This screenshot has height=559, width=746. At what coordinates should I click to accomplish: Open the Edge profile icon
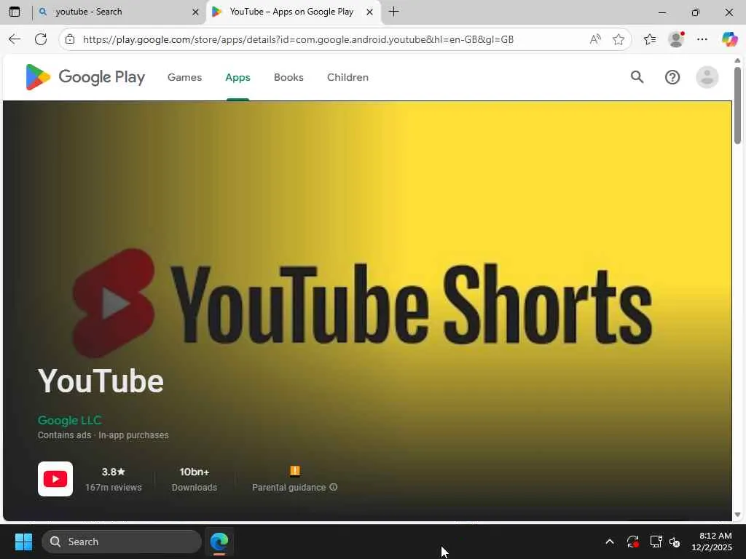click(x=676, y=39)
